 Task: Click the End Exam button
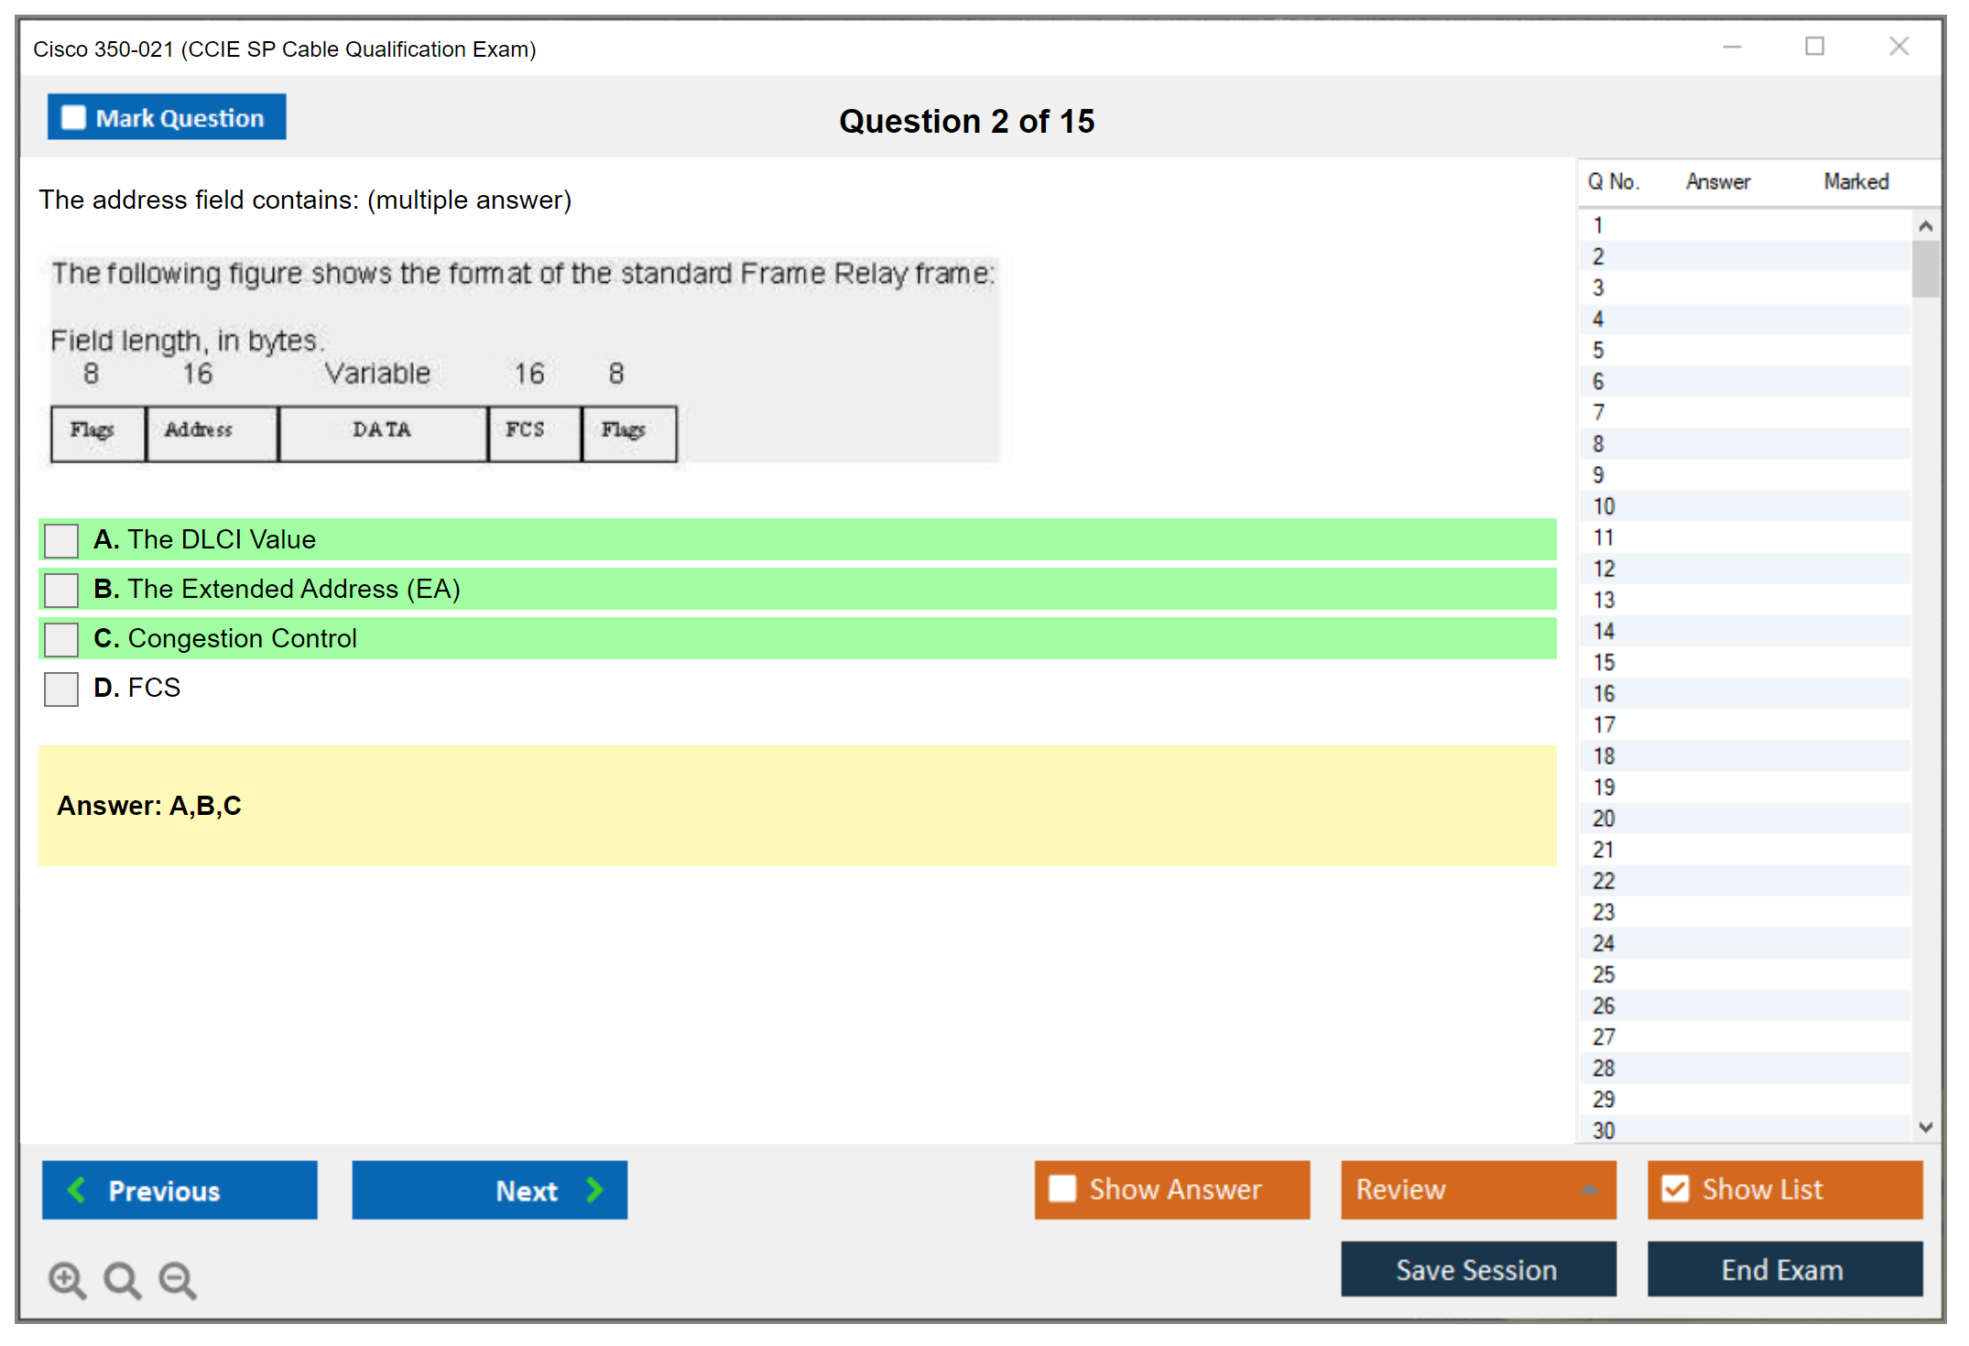(1783, 1270)
